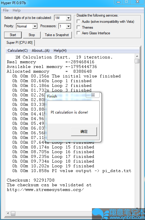Click the 'Real memory' value line
145x220 pixels.
coord(50,62)
